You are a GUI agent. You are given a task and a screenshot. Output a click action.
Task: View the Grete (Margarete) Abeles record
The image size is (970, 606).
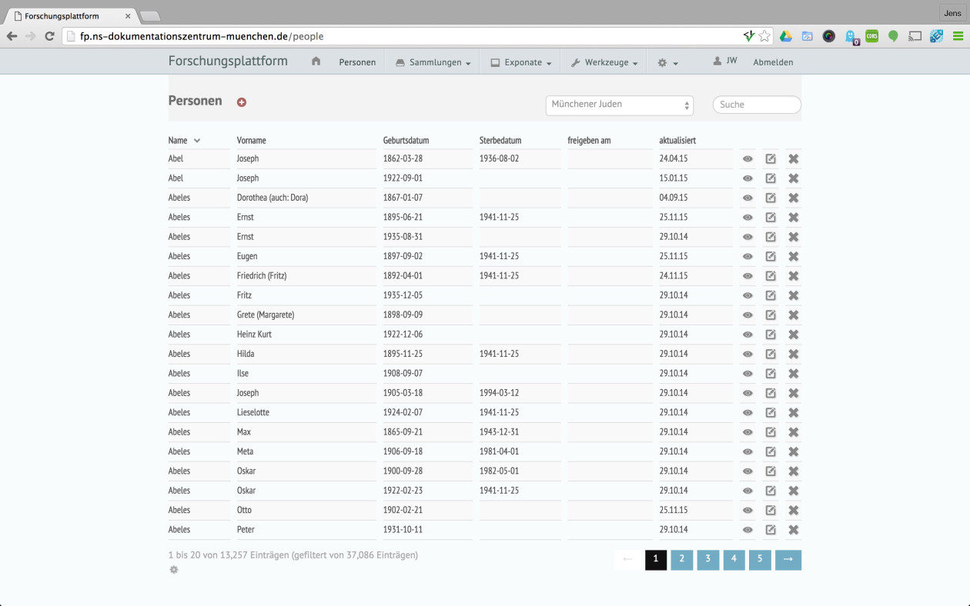(748, 315)
